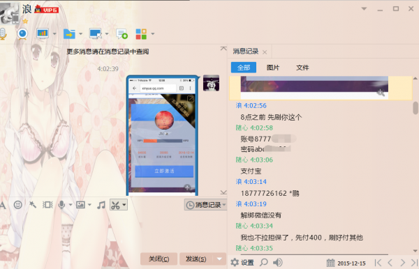Select message text 解绑微信没有
The image size is (419, 269).
point(260,215)
